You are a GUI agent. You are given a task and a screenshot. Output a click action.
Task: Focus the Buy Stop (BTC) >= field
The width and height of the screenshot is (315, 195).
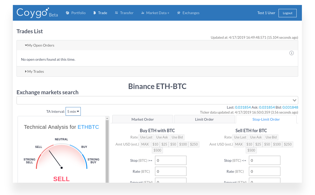[171, 160]
